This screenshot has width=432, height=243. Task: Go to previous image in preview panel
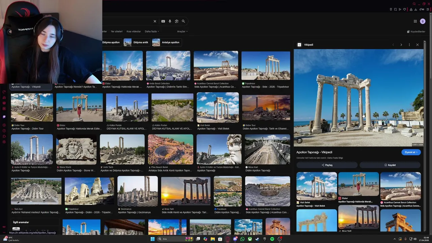pyautogui.click(x=393, y=45)
